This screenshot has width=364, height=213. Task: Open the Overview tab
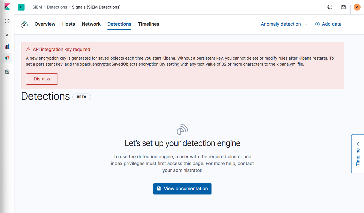coord(45,24)
